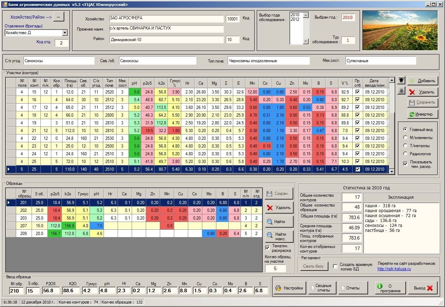Screen dimensions: 445x307
Task: Open Отделения dropdown Хозяйство Д
Action: 65,33
